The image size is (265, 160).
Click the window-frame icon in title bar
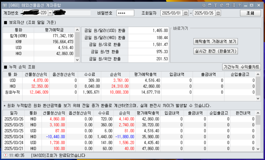[210, 5]
